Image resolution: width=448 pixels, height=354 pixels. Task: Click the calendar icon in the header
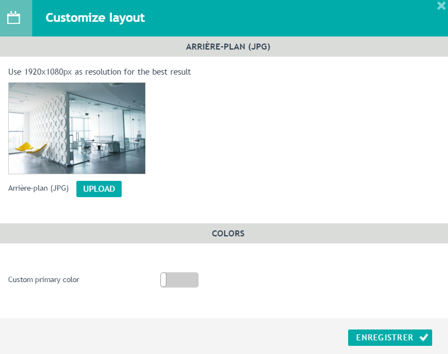tap(14, 17)
